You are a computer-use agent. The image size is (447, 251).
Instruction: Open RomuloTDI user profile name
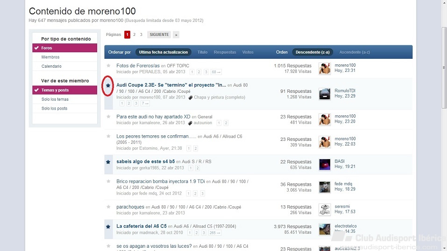click(345, 91)
